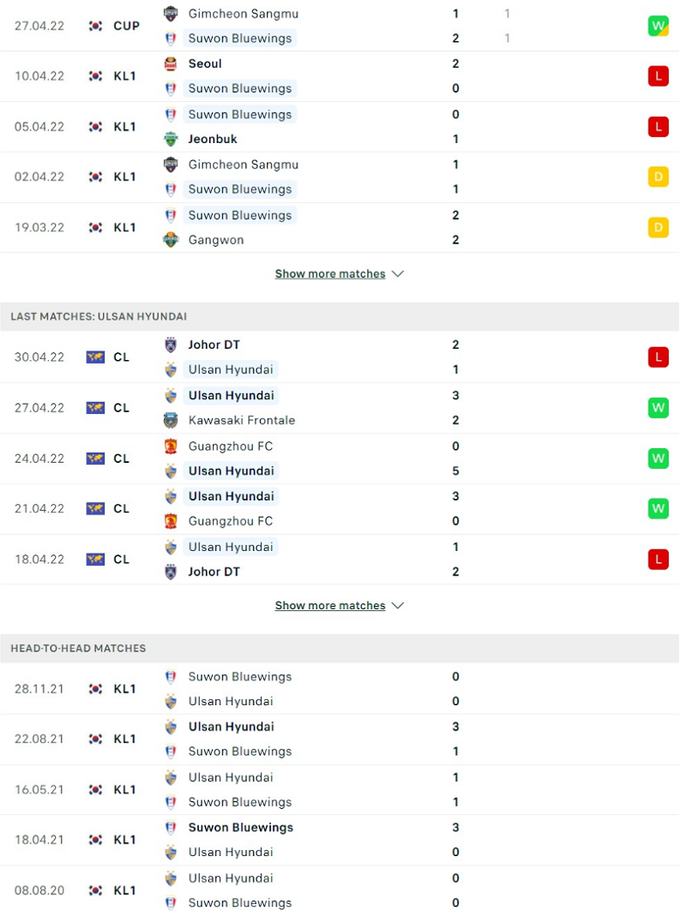Open the Jeonbuk team link
This screenshot has width=680, height=911.
coord(213,139)
